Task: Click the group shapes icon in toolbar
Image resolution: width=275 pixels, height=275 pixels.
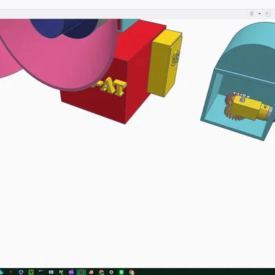Action: tap(267, 14)
